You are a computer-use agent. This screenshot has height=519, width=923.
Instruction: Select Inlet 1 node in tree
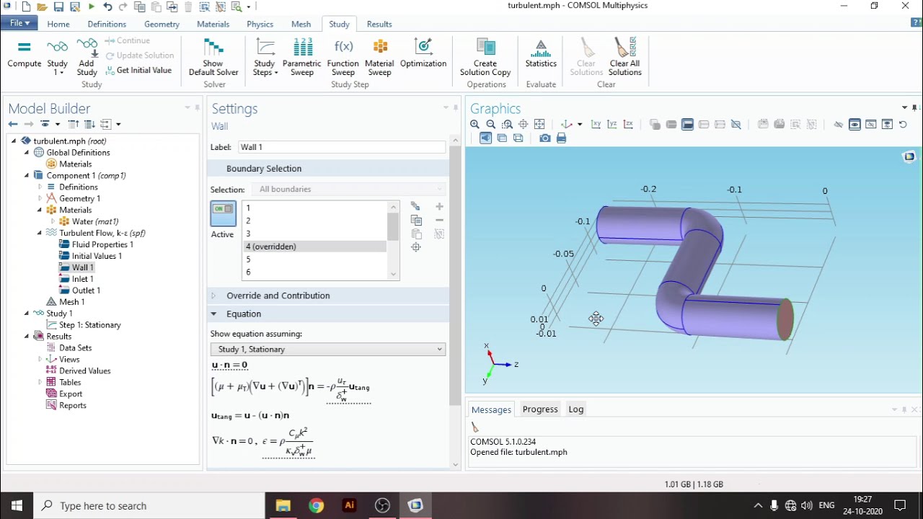82,279
